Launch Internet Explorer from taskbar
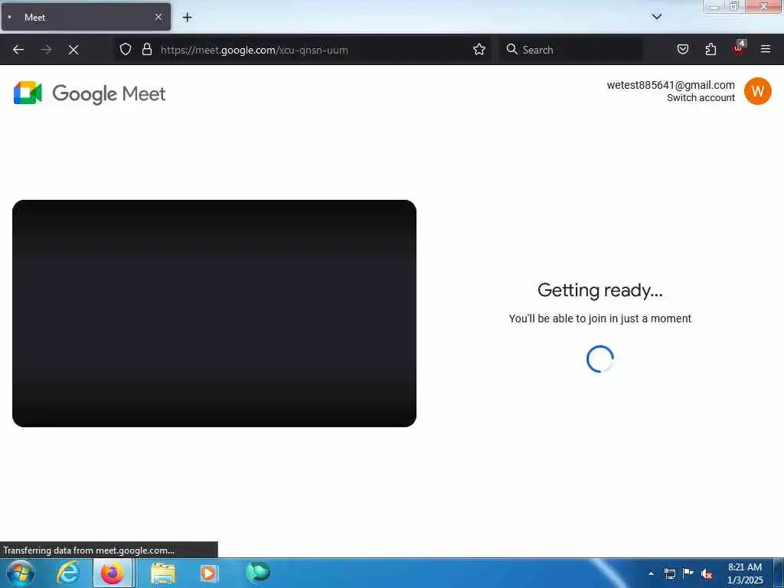 (x=68, y=573)
